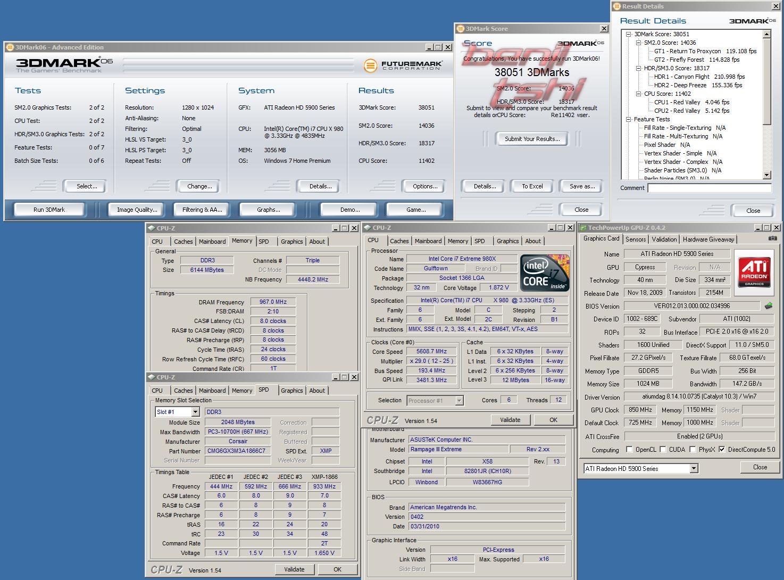
Task: Click the Filtering & AA button
Action: [x=202, y=210]
